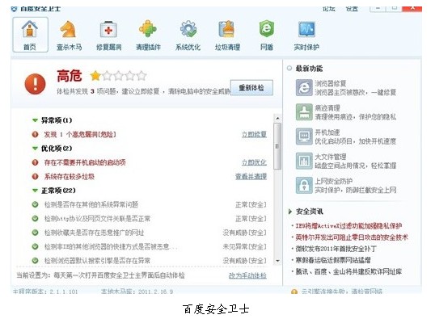
Task: Click the red 高危 exclamation icon
Action: click(36, 84)
